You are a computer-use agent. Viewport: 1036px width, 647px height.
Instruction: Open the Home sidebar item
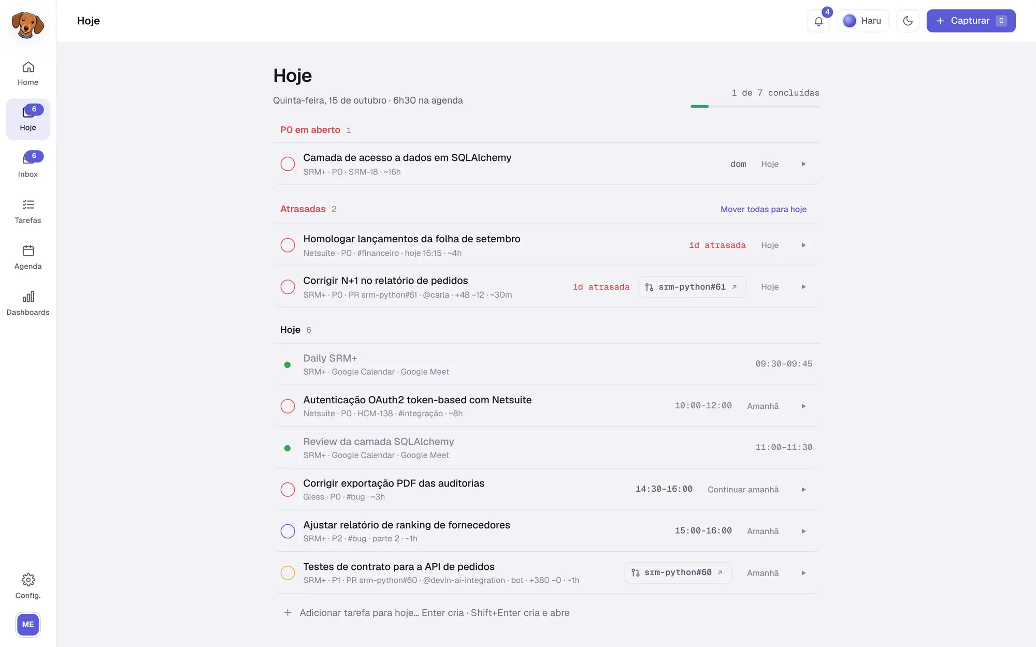[28, 73]
